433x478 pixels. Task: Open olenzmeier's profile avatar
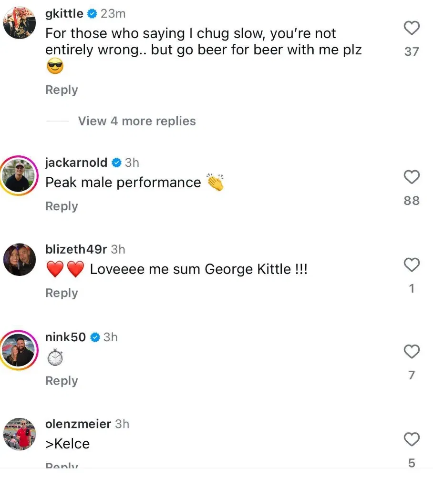pyautogui.click(x=20, y=434)
